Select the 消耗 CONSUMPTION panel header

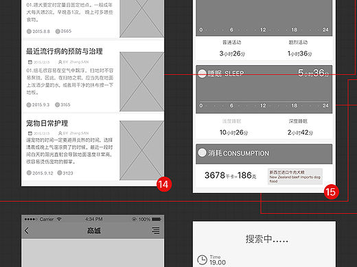(x=264, y=154)
